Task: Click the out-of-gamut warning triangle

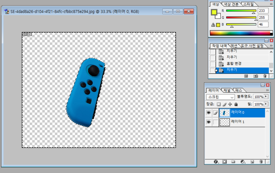Action: pyautogui.click(x=213, y=25)
